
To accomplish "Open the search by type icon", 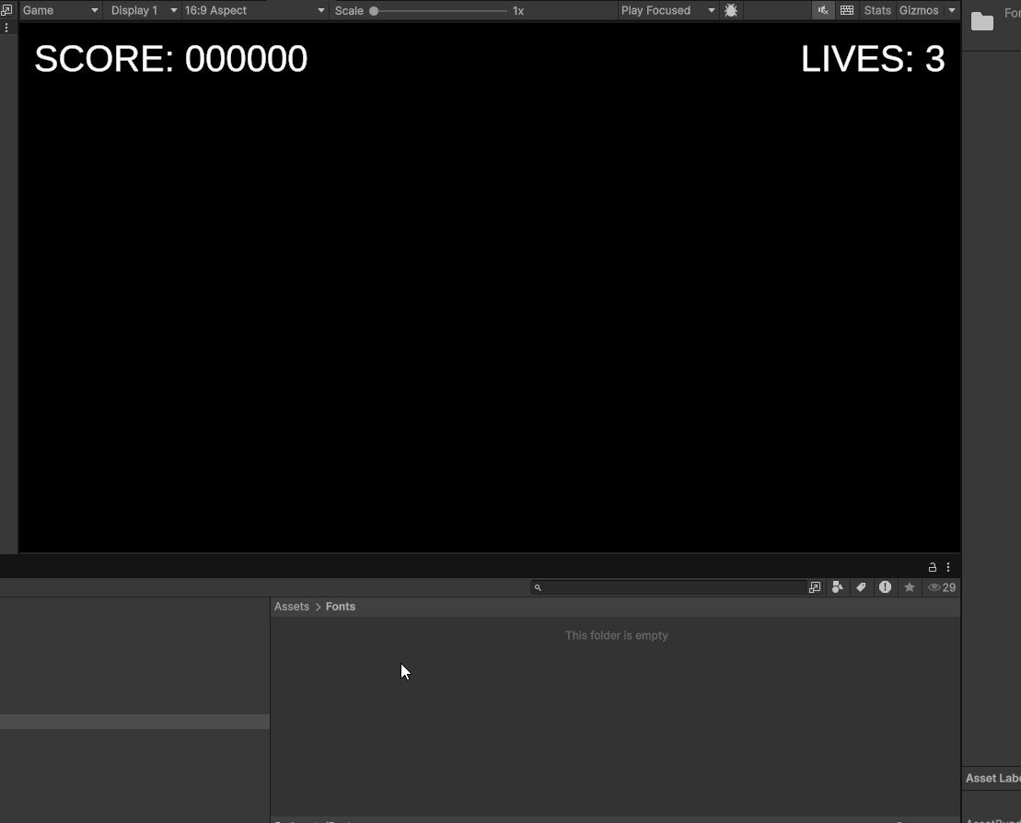I will [838, 587].
